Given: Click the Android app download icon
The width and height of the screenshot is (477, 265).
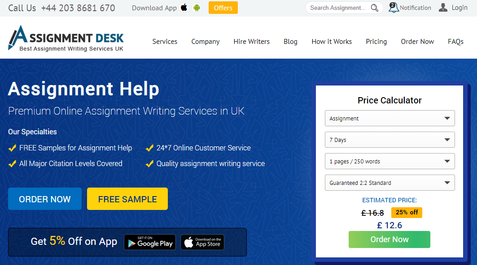Looking at the screenshot, I should click(197, 8).
